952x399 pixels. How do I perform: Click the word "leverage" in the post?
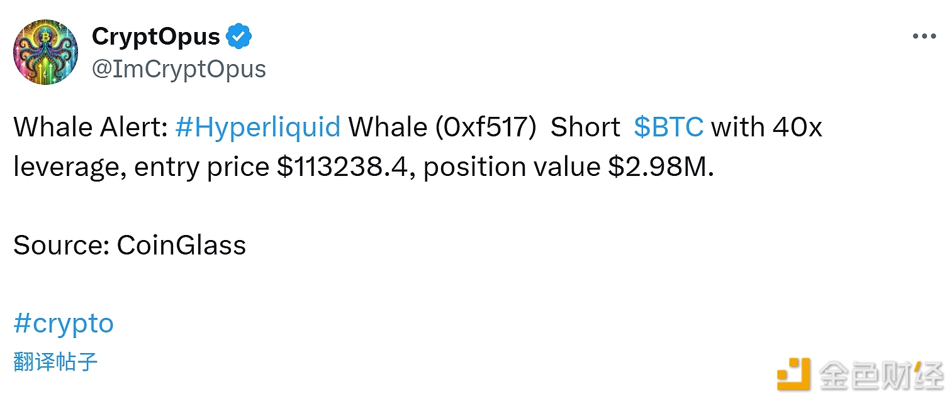[x=69, y=167]
